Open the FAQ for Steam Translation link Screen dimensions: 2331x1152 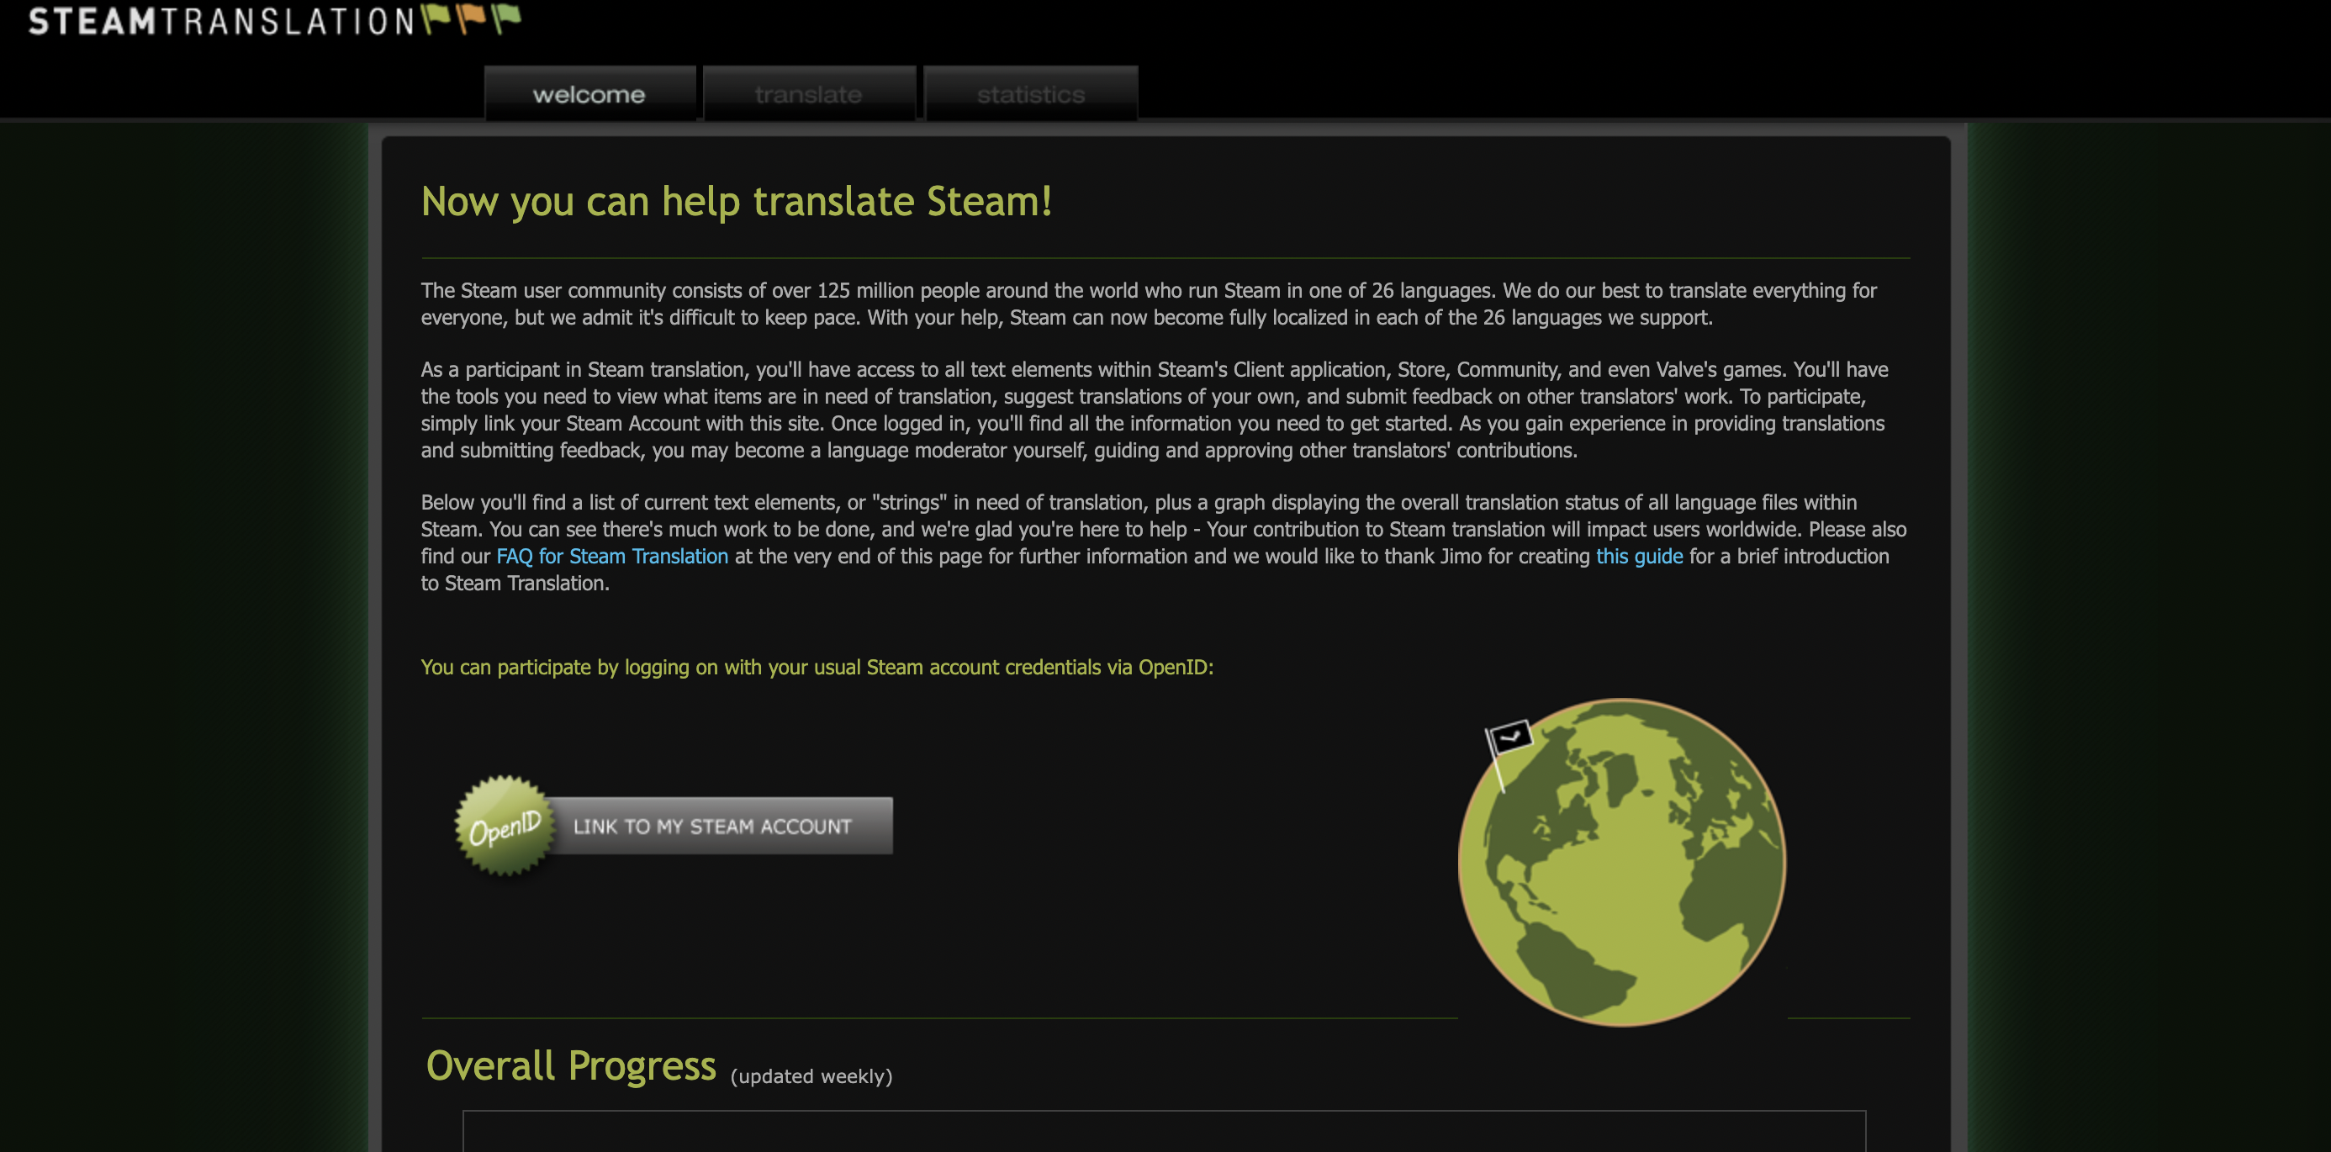611,557
